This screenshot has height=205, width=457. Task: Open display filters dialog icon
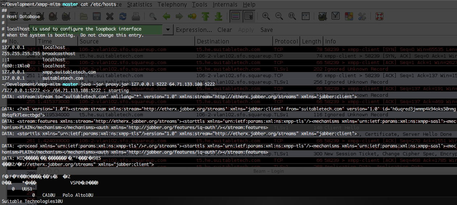click(x=336, y=16)
